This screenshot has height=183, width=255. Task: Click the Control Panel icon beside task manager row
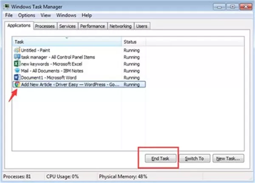17,57
